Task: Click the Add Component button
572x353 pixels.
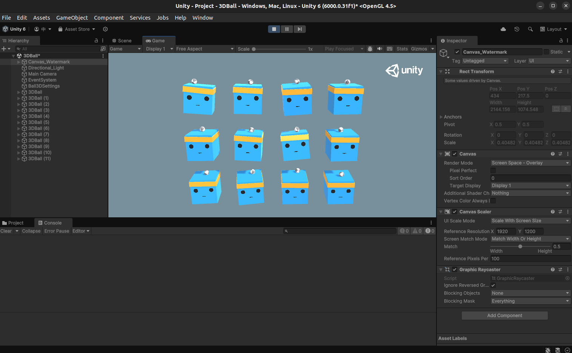Action: [504, 315]
